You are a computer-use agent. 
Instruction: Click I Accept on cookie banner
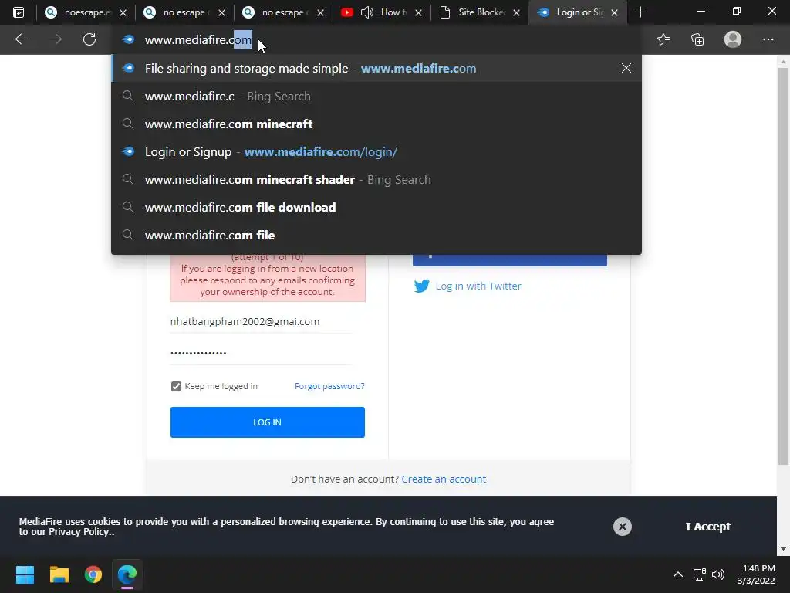pyautogui.click(x=708, y=527)
